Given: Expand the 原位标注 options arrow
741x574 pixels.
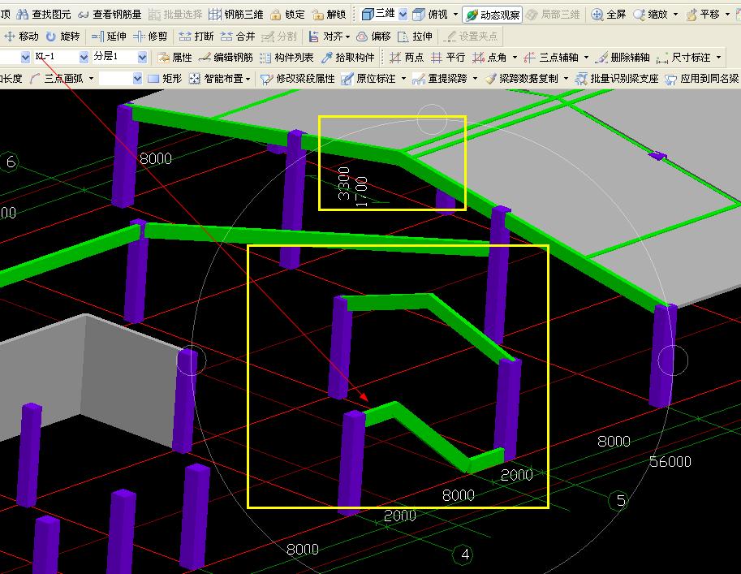Looking at the screenshot, I should 403,79.
